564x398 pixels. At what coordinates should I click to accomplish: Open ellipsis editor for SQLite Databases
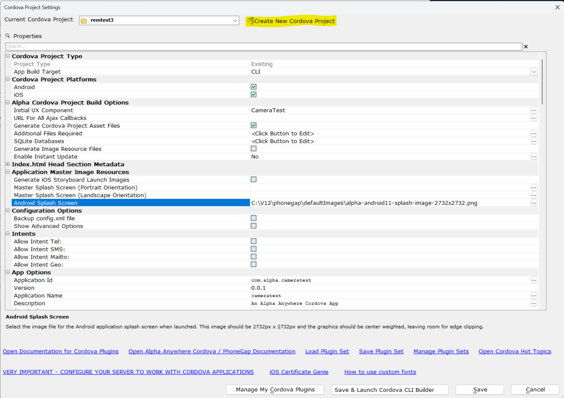(x=534, y=141)
